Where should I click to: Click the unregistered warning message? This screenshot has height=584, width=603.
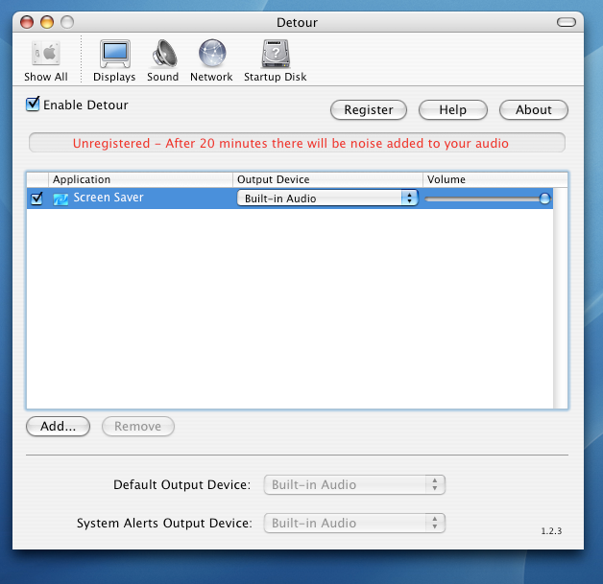click(x=291, y=143)
